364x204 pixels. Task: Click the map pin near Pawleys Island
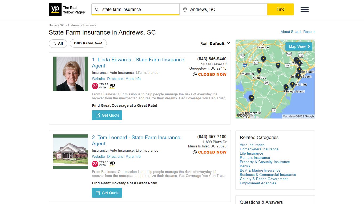click(x=286, y=87)
